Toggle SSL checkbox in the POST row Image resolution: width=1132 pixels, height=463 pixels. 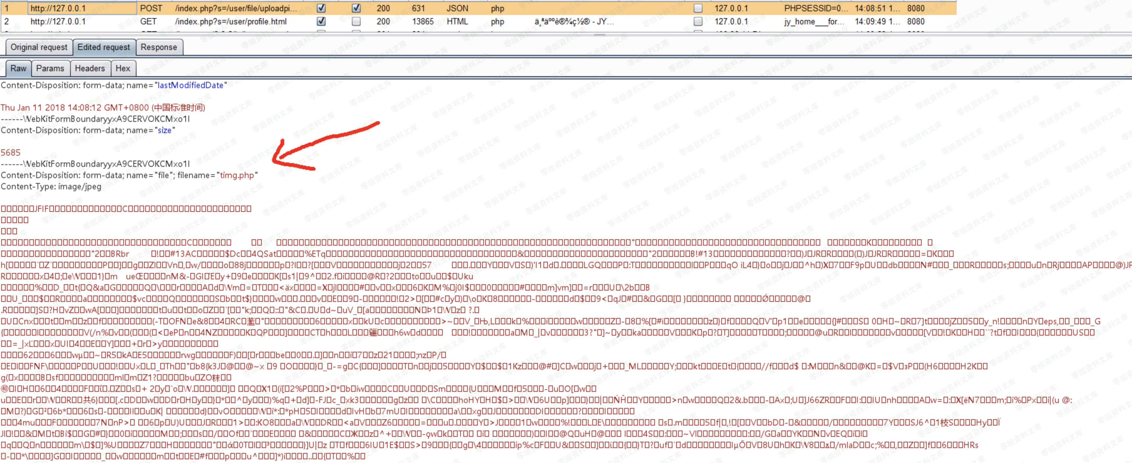[698, 8]
